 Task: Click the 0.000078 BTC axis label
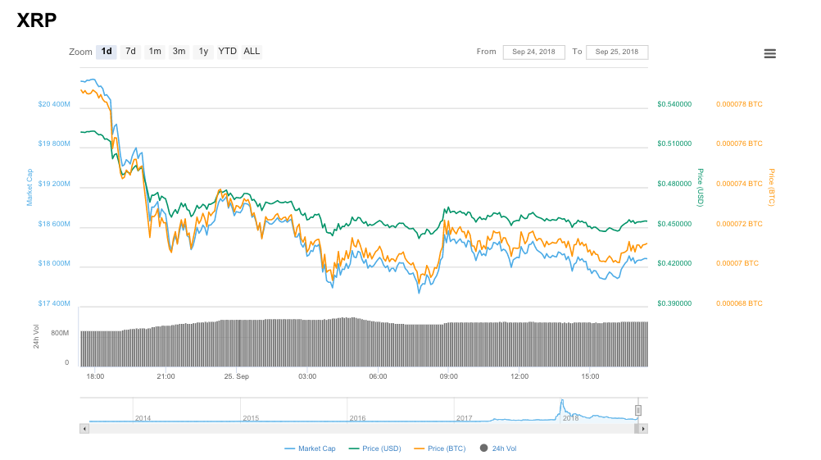739,104
